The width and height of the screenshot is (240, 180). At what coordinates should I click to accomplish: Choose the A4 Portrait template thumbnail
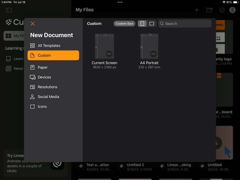149,46
